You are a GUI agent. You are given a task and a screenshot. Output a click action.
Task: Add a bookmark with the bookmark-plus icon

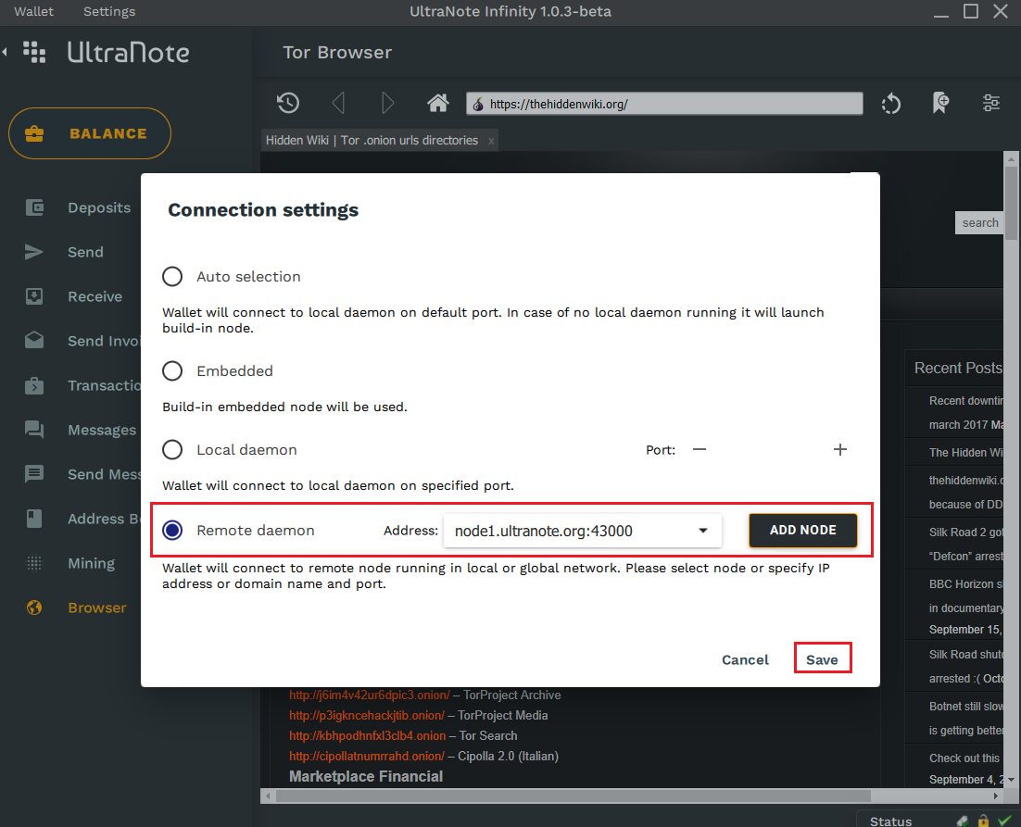point(940,103)
